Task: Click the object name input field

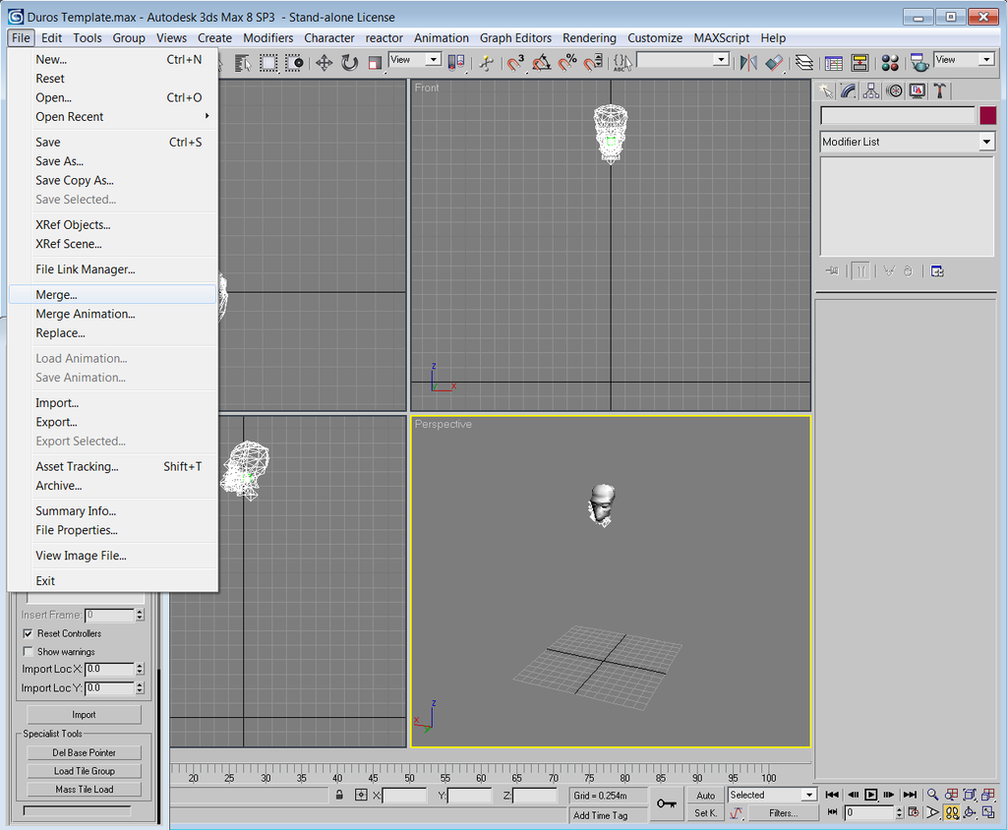Action: click(x=898, y=116)
